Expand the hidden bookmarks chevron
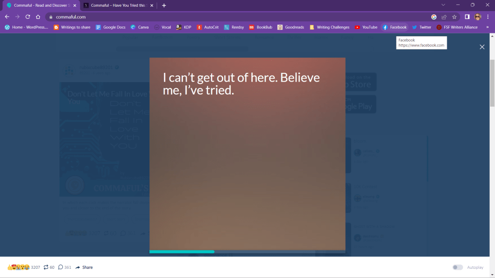Image resolution: width=495 pixels, height=278 pixels. coord(488,28)
